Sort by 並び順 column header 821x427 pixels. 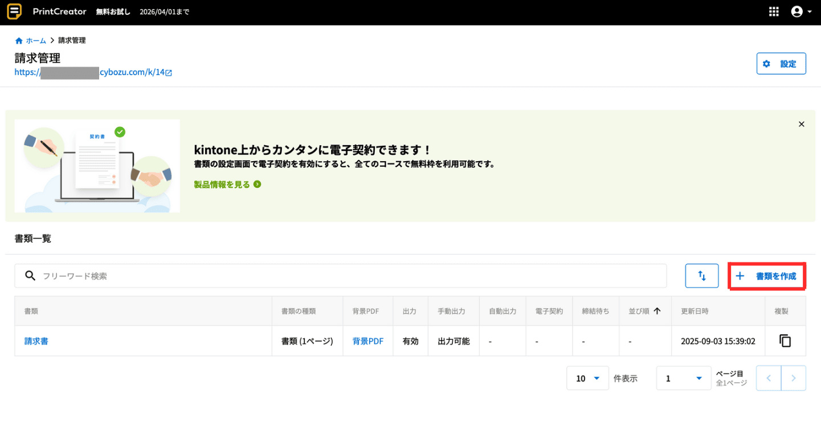point(645,311)
